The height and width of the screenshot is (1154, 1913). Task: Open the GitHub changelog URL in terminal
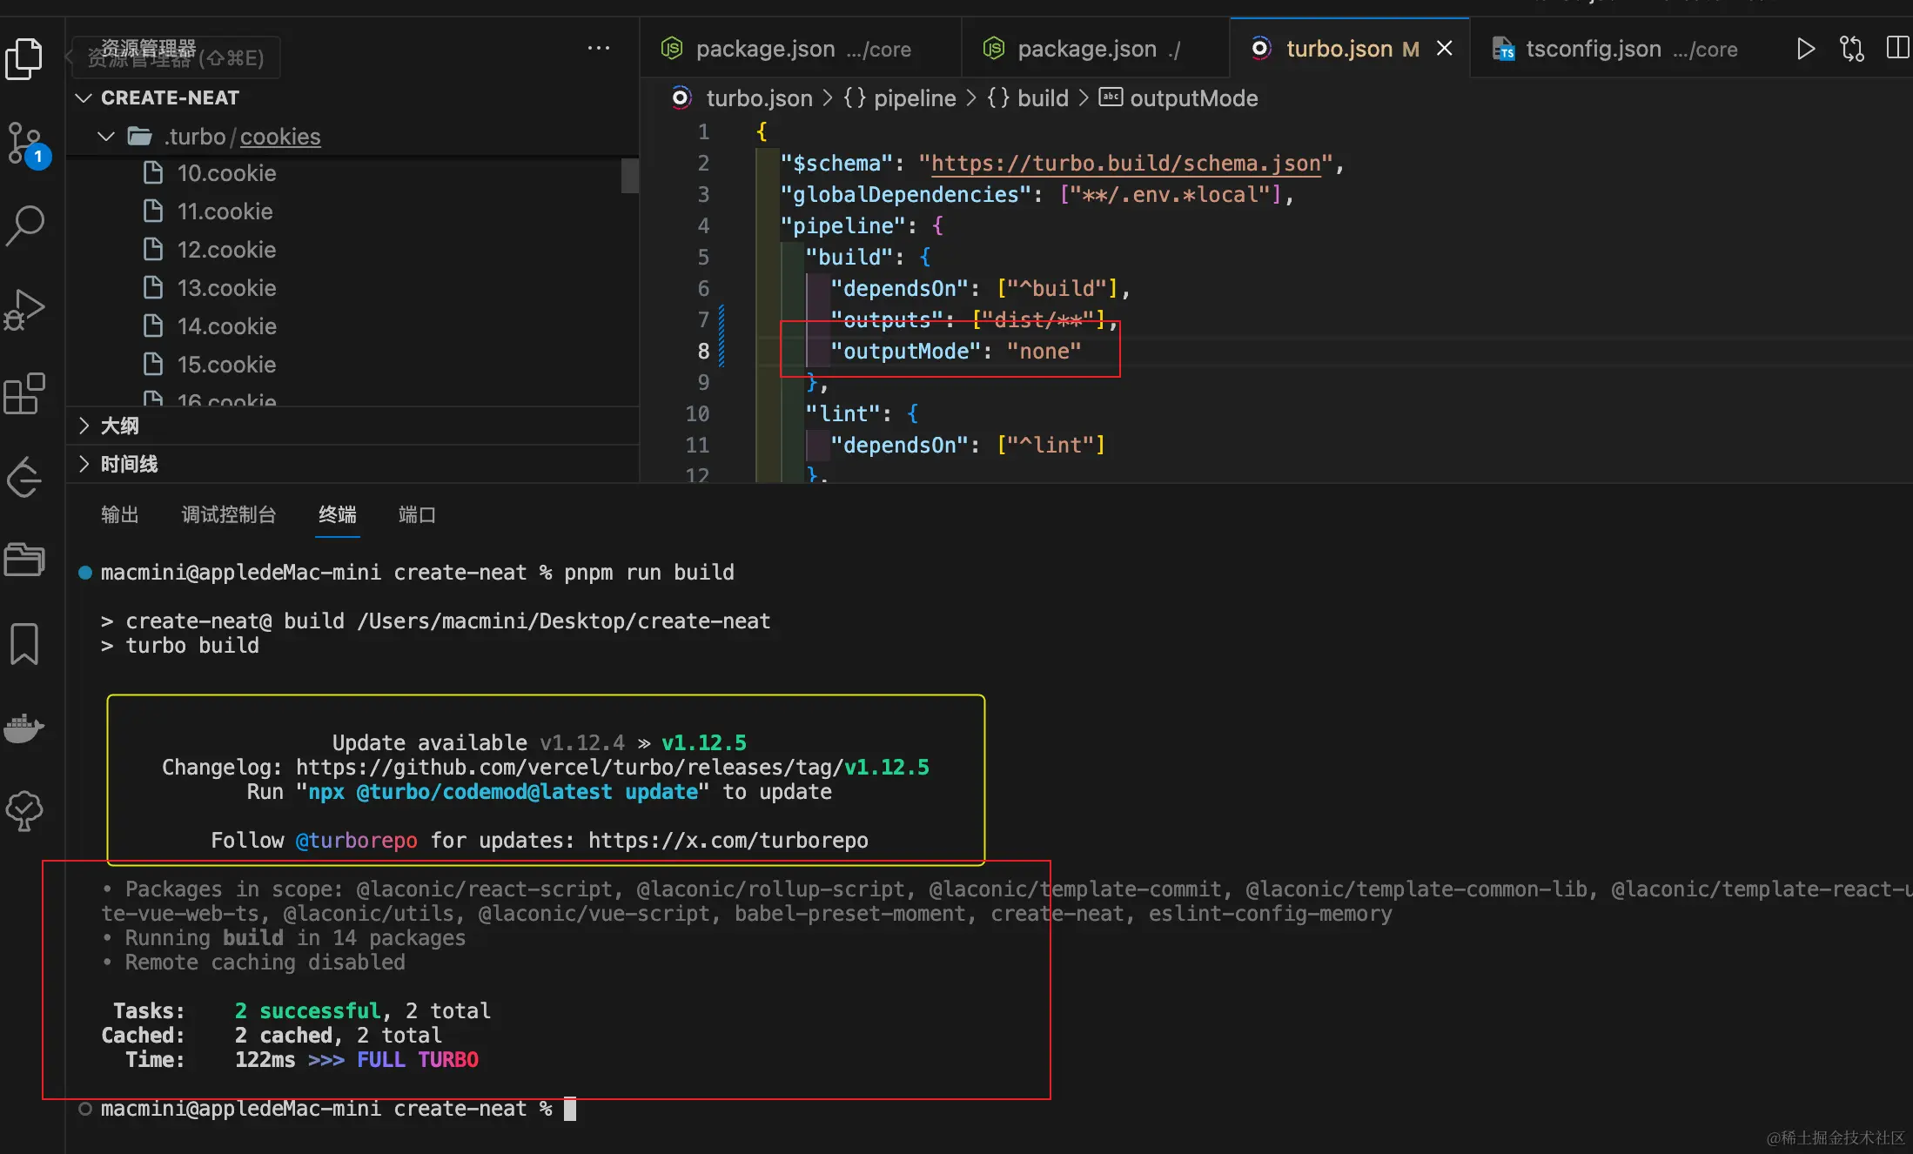pyautogui.click(x=613, y=768)
